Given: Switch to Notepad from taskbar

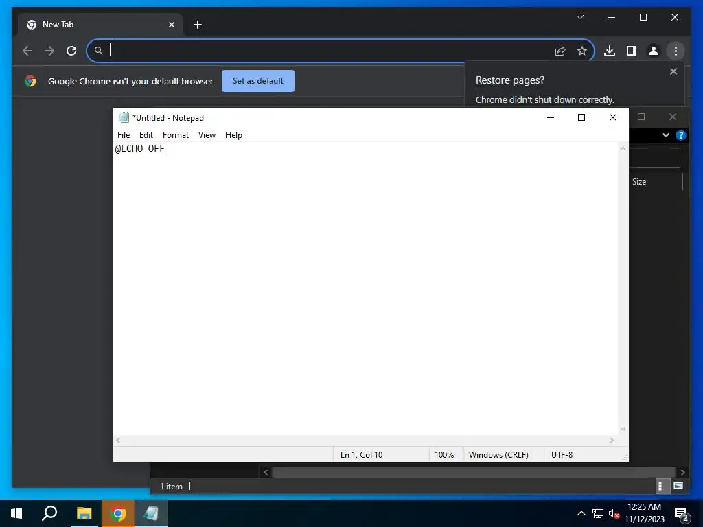Looking at the screenshot, I should pos(152,513).
